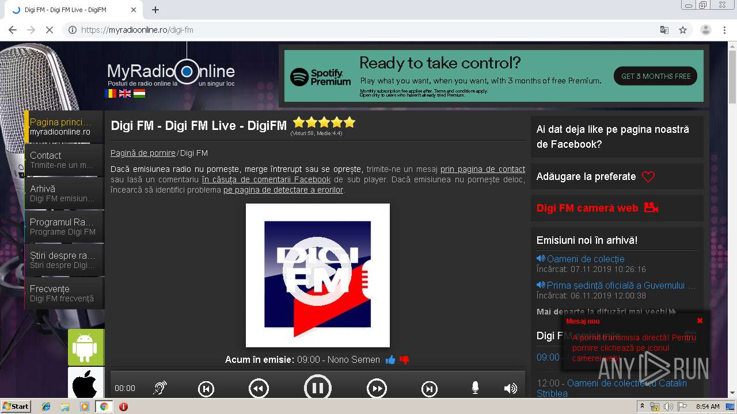
Task: Open File Explorer from taskbar
Action: (65, 407)
